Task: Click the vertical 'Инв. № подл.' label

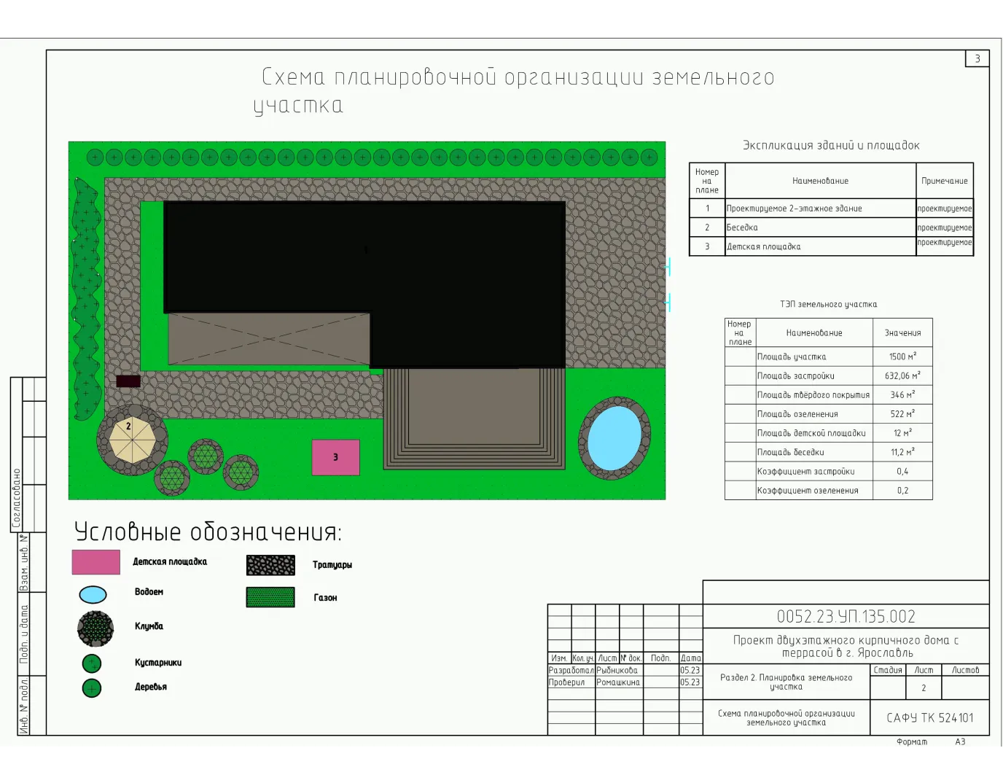Action: (x=24, y=706)
